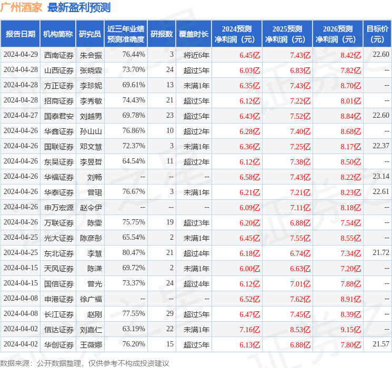Click the 2024-04-27 report date cell
This screenshot has width=392, height=368.
21,116
